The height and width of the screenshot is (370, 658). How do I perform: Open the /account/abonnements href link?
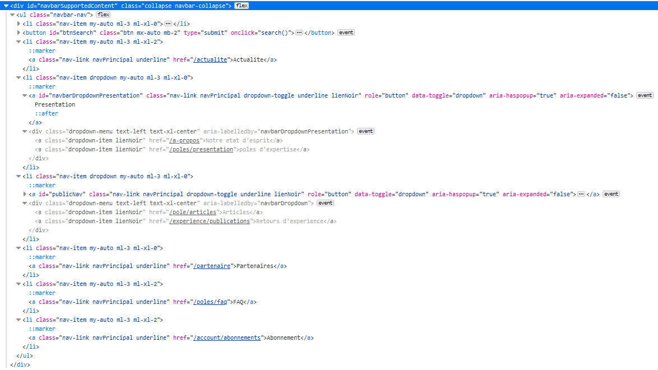click(226, 337)
